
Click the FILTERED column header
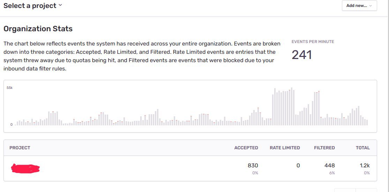point(324,148)
